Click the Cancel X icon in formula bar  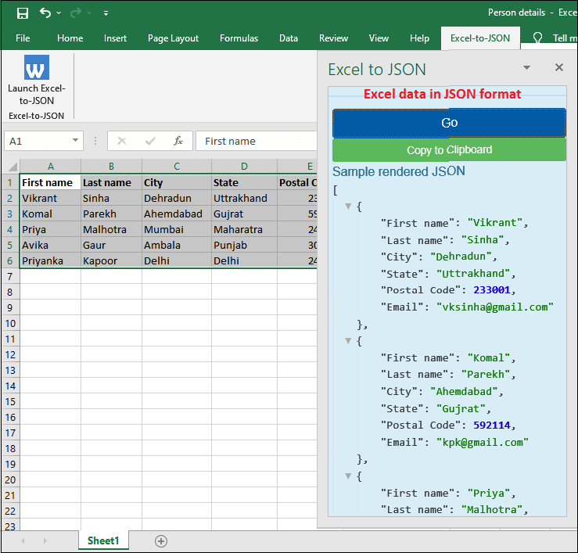point(122,141)
